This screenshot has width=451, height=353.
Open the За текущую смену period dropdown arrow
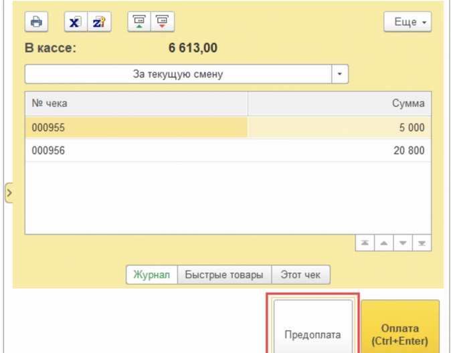click(340, 74)
